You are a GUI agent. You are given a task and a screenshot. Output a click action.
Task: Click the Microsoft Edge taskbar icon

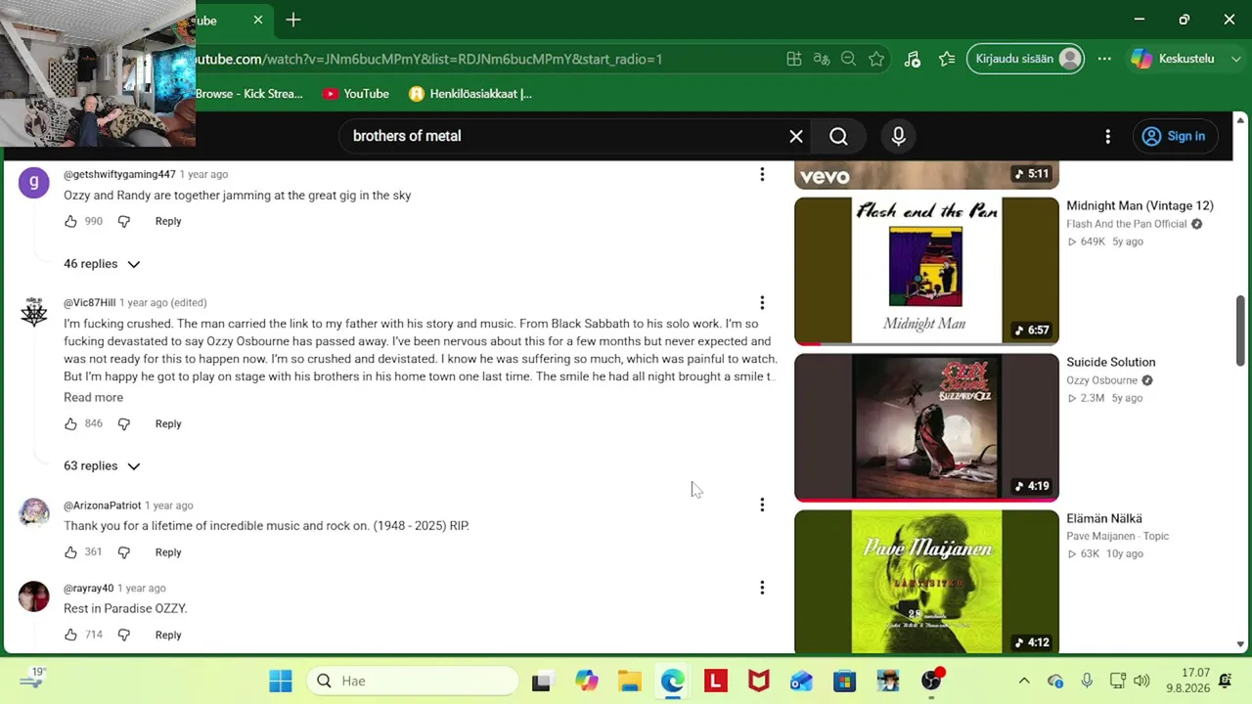click(673, 681)
